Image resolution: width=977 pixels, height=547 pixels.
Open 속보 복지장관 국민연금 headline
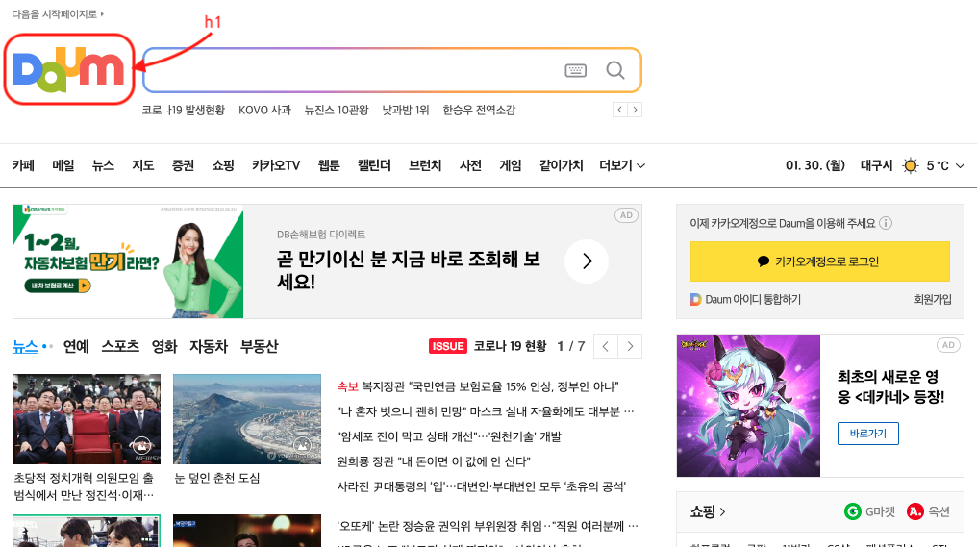click(x=478, y=386)
